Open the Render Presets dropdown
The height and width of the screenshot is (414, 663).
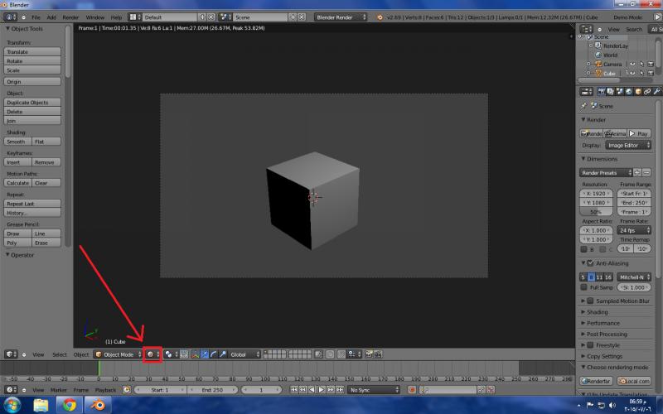coord(606,173)
